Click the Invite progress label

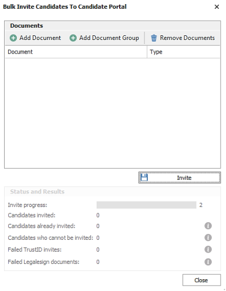click(28, 205)
